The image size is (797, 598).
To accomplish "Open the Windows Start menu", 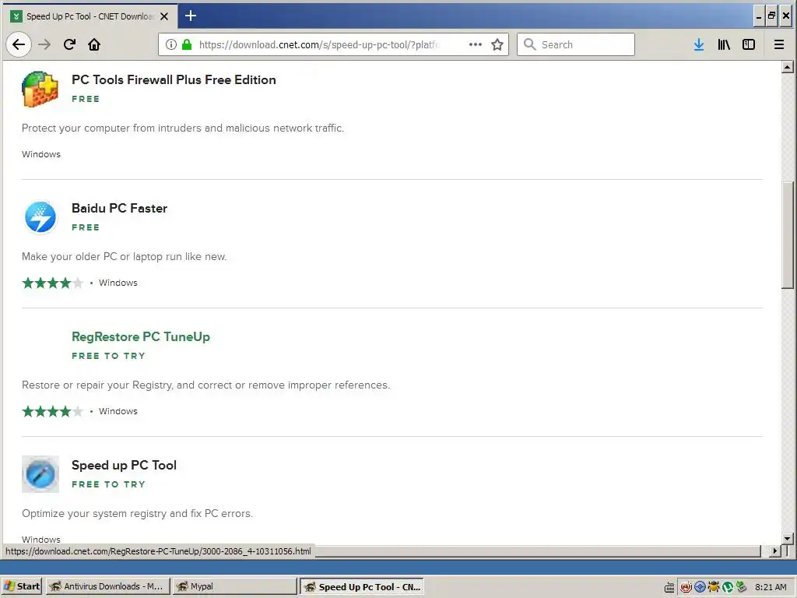I will [22, 586].
